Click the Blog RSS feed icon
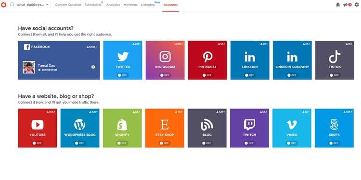This screenshot has width=361, height=180. (207, 125)
